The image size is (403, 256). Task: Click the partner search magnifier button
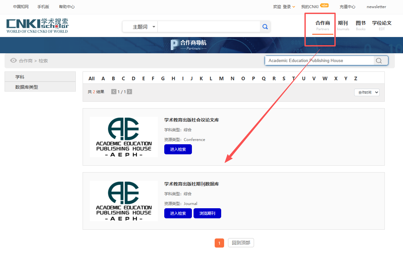point(379,60)
